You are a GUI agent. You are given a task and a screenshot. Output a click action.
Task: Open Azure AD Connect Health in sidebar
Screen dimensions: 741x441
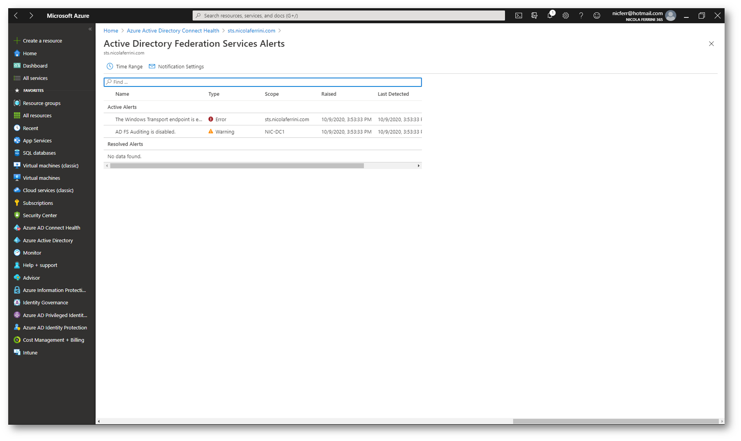tap(52, 228)
